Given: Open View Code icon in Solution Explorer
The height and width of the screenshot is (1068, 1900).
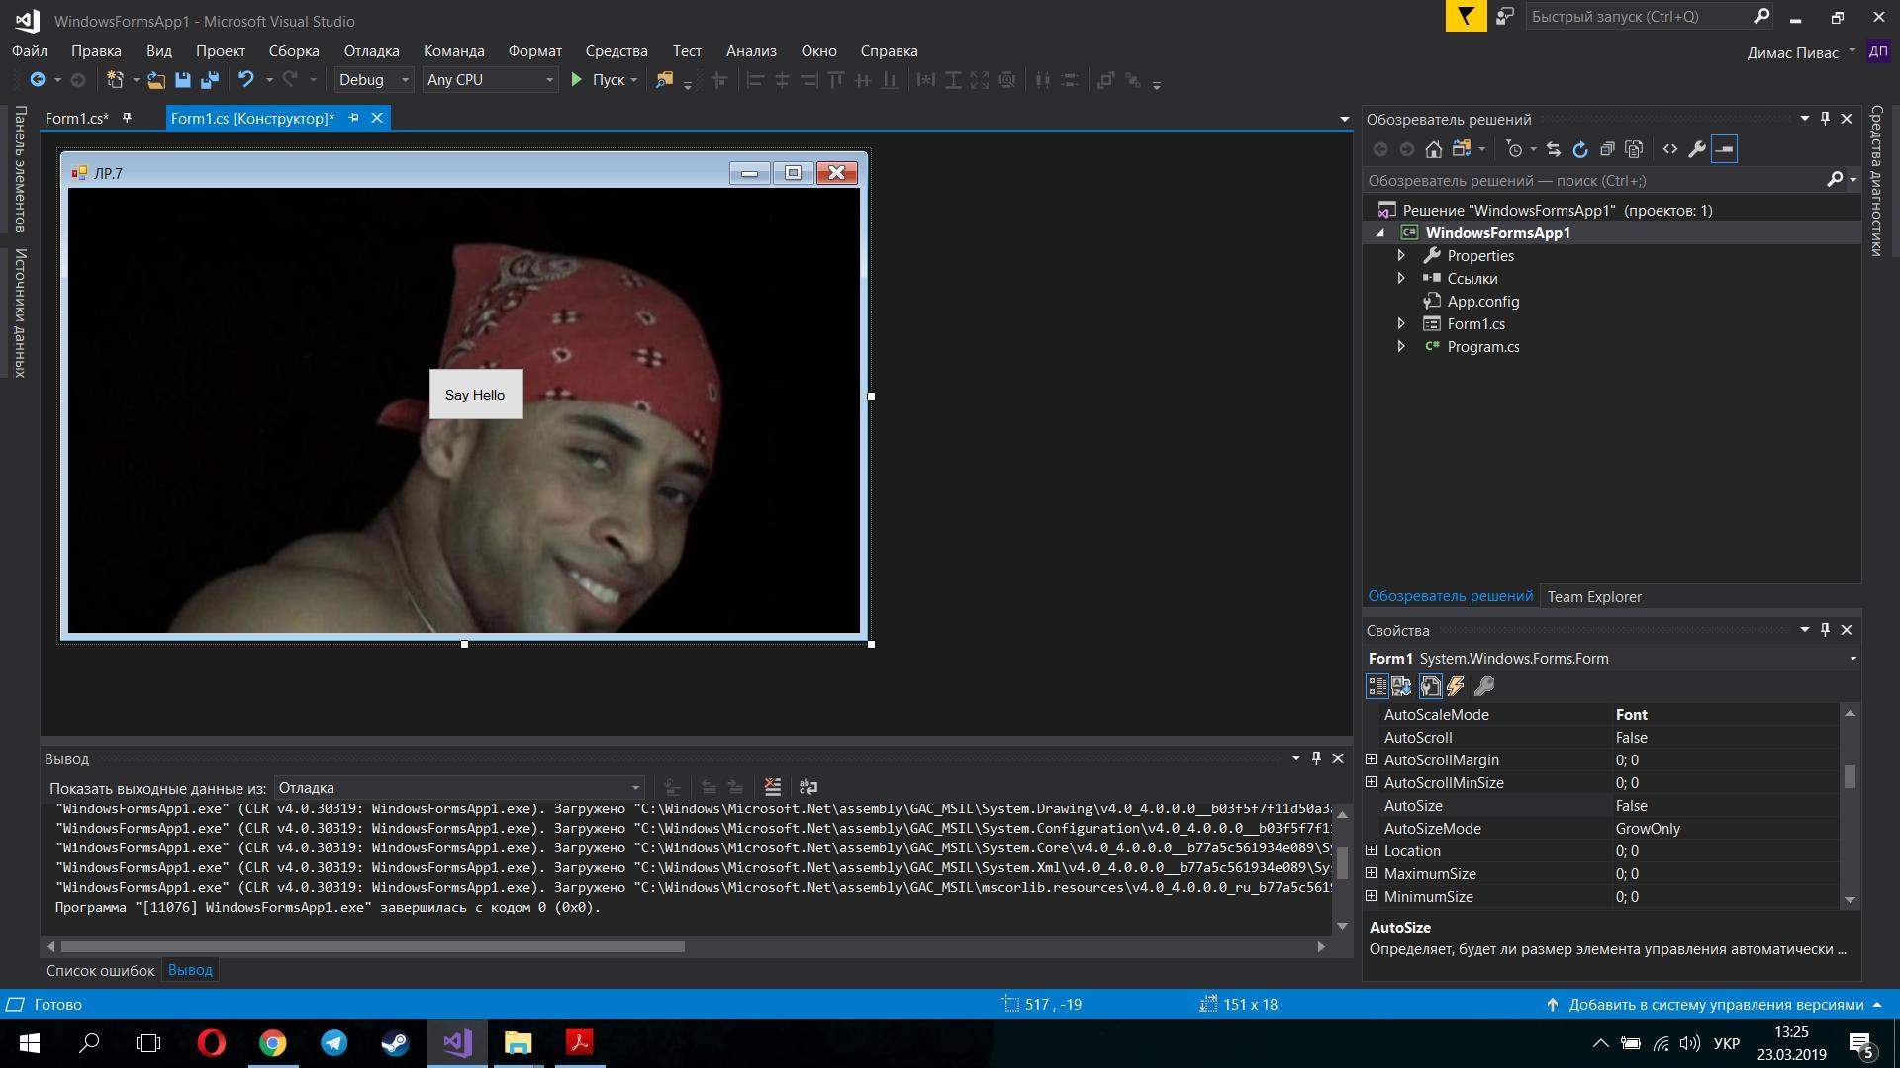Looking at the screenshot, I should (1670, 149).
